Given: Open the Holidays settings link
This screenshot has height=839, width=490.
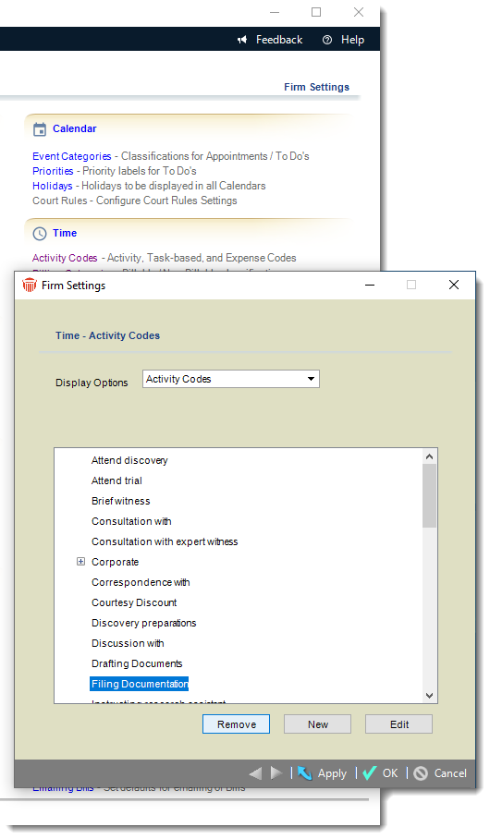Looking at the screenshot, I should (x=53, y=186).
